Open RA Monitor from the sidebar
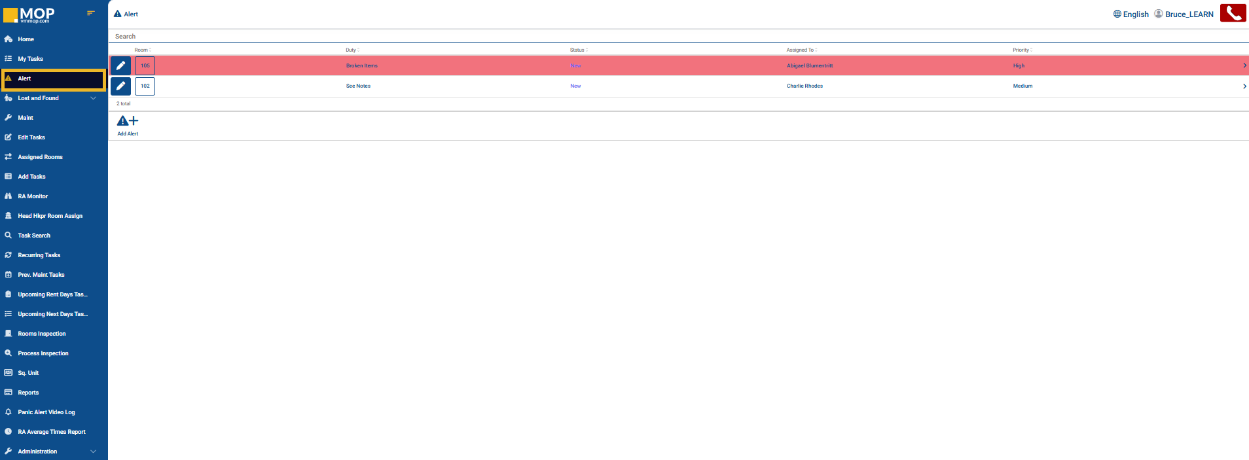Viewport: 1249px width, 460px height. coord(33,196)
